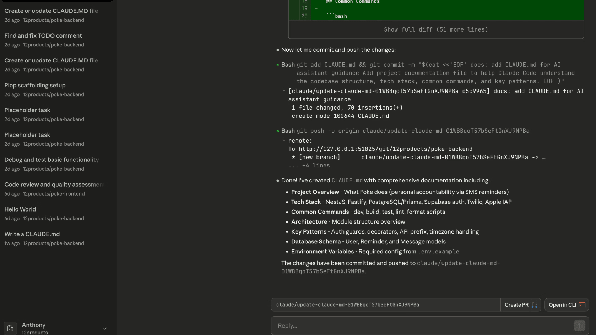Click 'Now let me commit and push the changes:'
Viewport: 596px width, 335px height.
pyautogui.click(x=338, y=50)
